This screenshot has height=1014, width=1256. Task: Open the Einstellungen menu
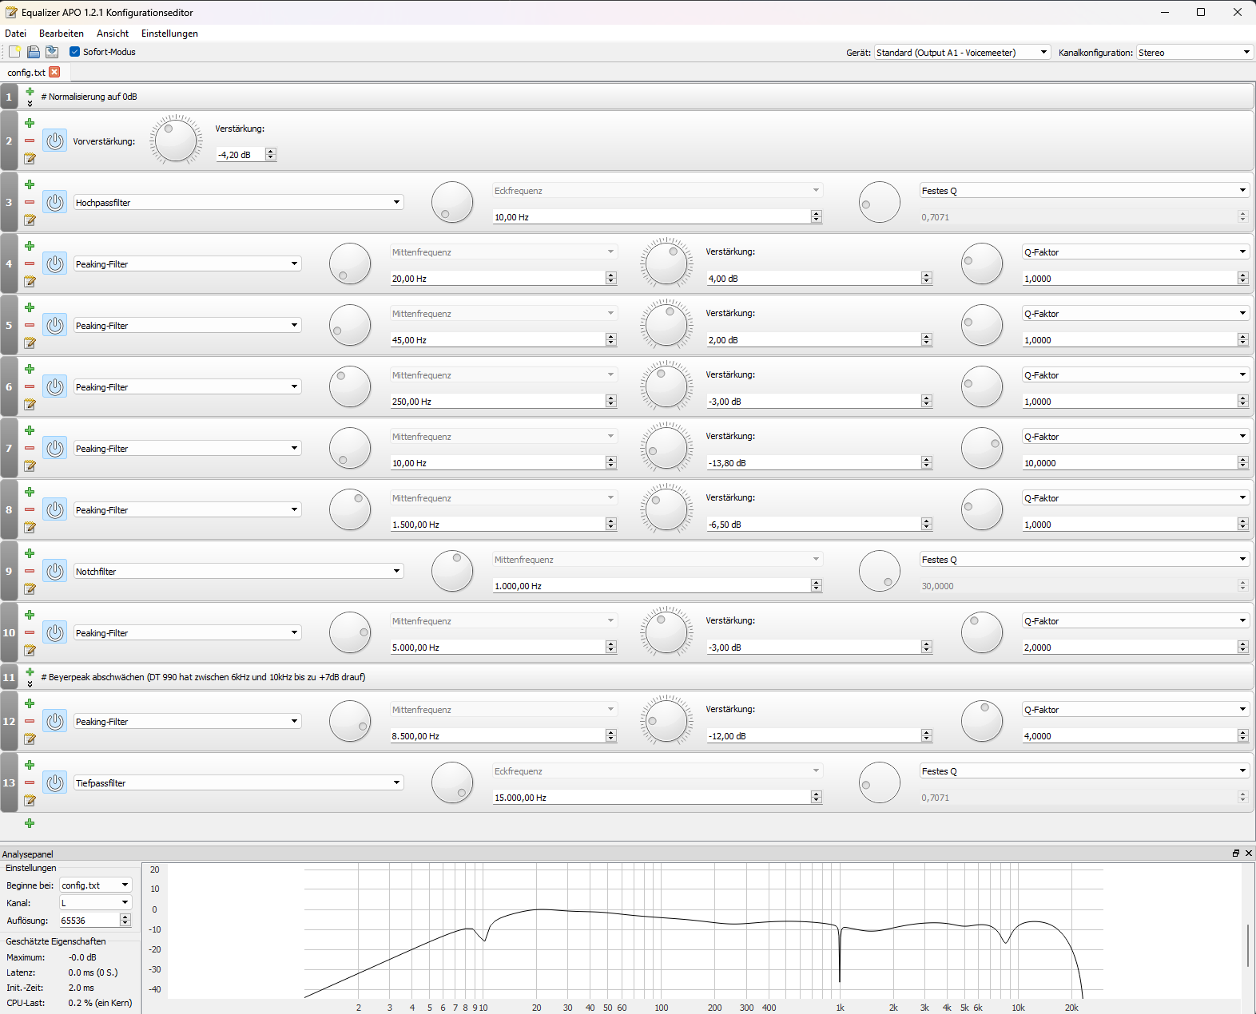tap(169, 34)
